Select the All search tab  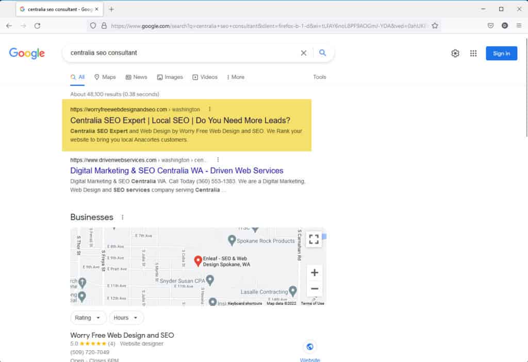[x=77, y=77]
